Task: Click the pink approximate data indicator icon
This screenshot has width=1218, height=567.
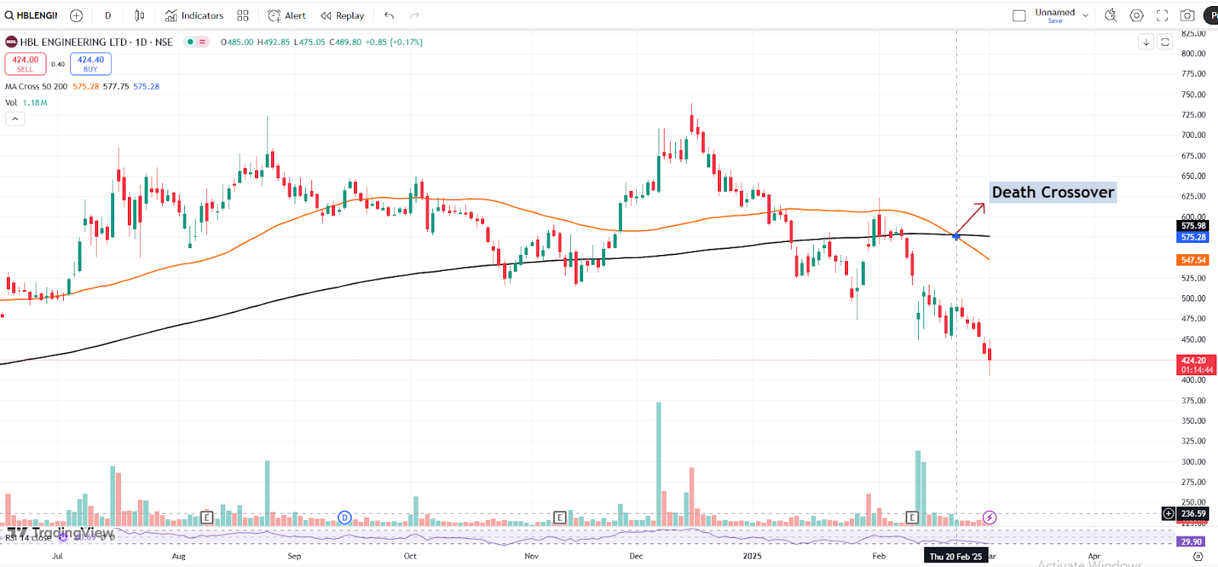Action: pos(202,42)
